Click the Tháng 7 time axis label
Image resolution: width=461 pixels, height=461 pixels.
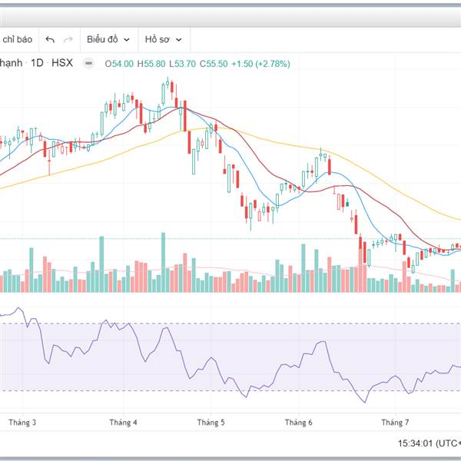[x=395, y=423]
